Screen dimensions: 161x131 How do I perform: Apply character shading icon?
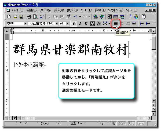99,24
